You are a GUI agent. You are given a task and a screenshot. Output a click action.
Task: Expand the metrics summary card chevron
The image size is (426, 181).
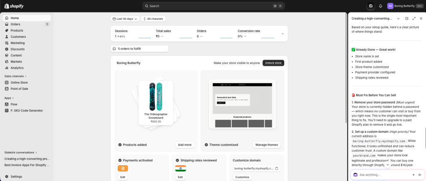pyautogui.click(x=282, y=34)
